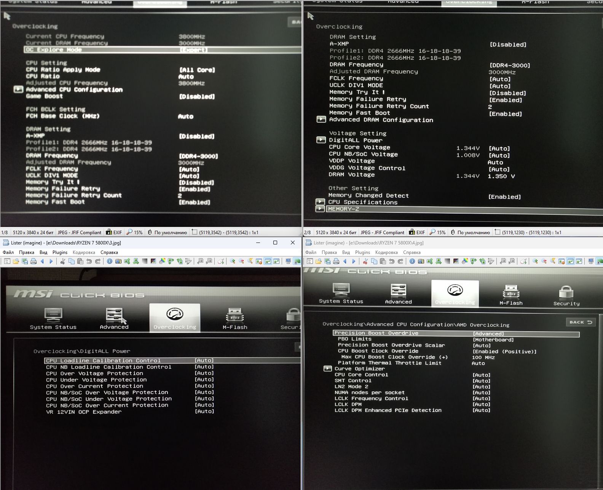The width and height of the screenshot is (603, 490).
Task: Expand Advanced CPU Configuration submenu arrow
Action: pyautogui.click(x=18, y=89)
